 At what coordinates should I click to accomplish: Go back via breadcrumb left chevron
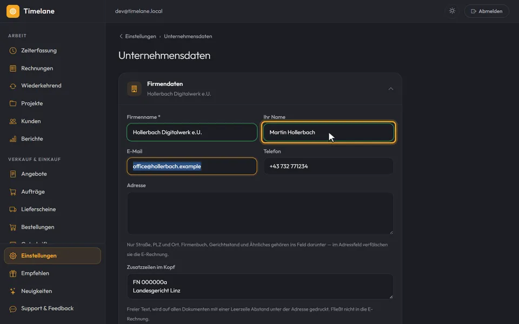click(121, 36)
